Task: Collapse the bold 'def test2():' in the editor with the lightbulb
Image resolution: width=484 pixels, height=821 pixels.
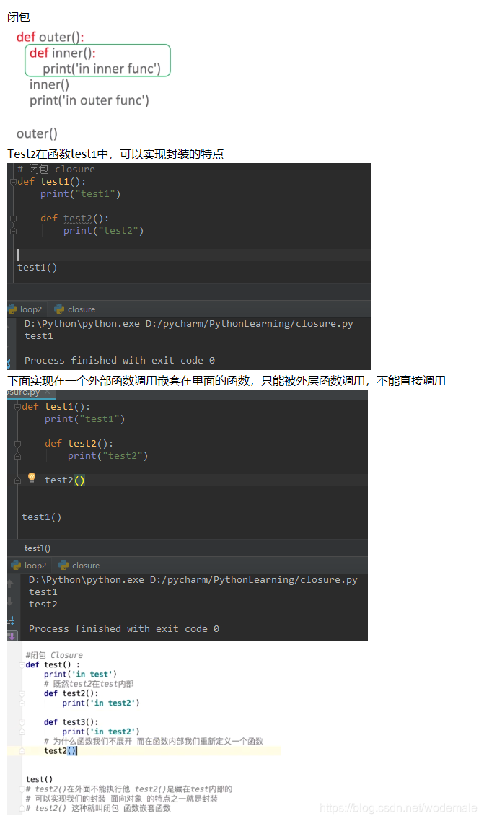Action: (17, 444)
